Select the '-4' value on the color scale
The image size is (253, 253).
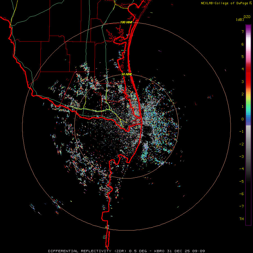pos(241,169)
